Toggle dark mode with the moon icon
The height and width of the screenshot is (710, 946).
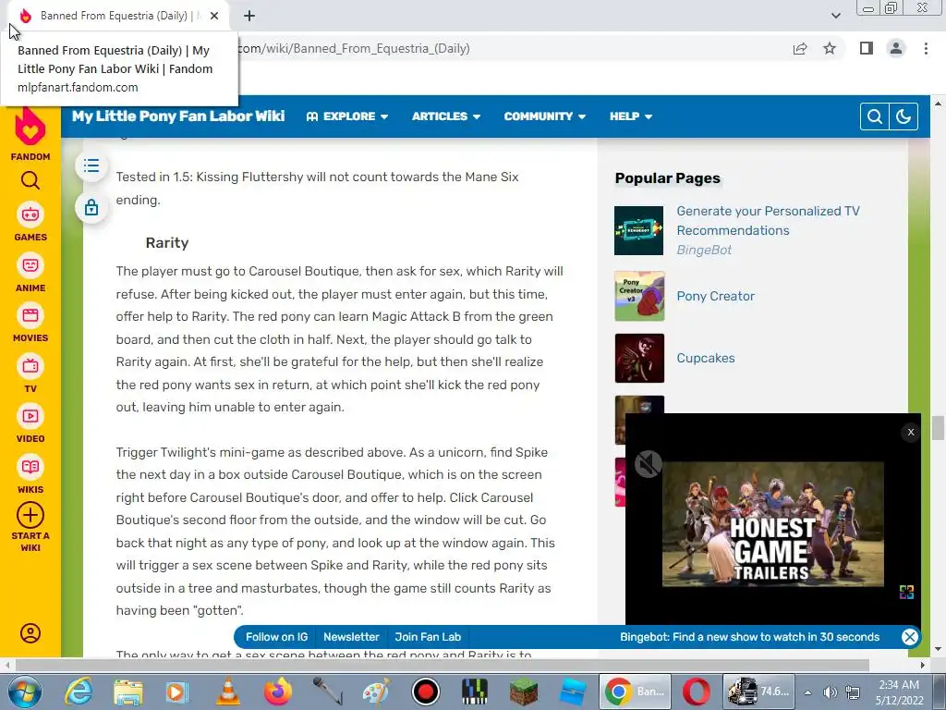pos(904,116)
